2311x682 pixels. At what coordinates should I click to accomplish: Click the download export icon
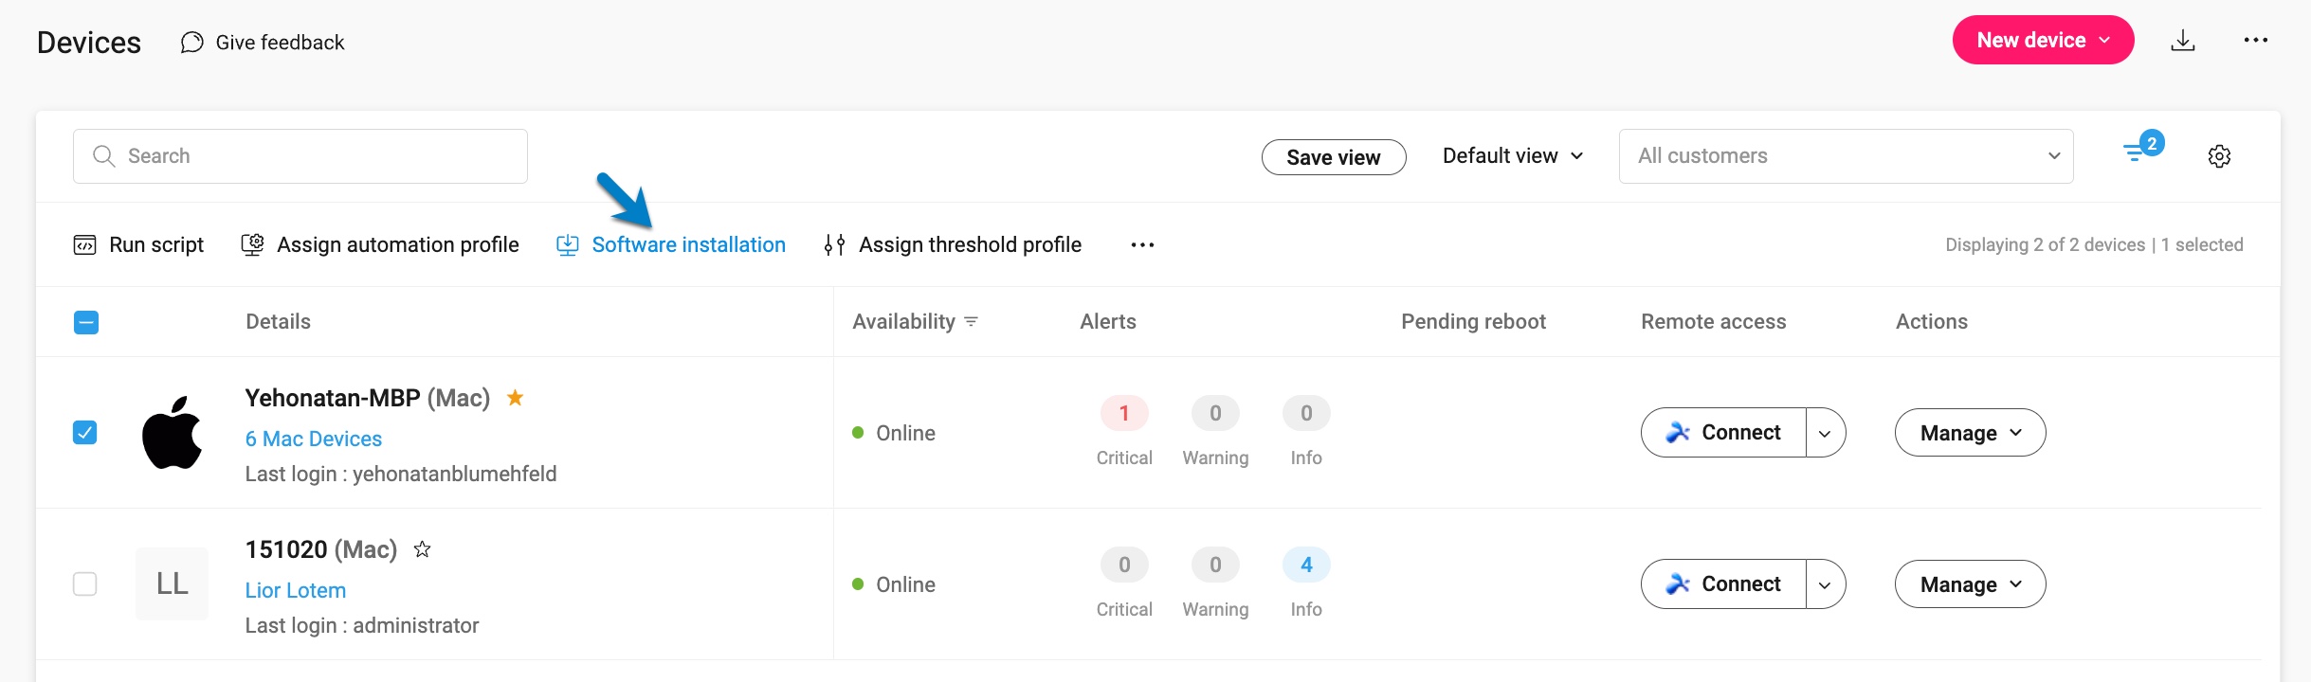pos(2183,41)
